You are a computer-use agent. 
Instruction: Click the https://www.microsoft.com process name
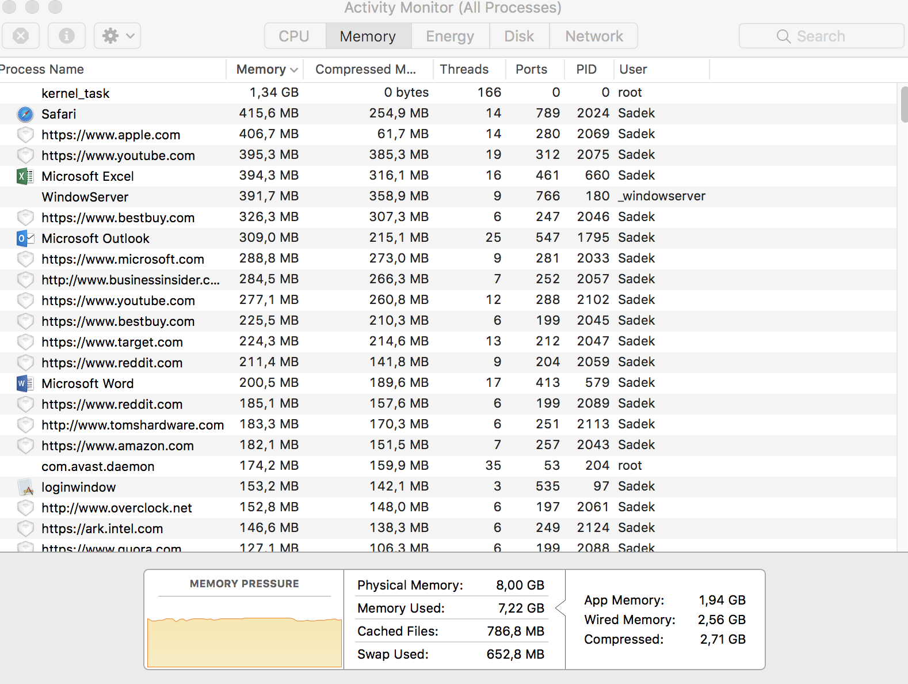[x=123, y=259]
